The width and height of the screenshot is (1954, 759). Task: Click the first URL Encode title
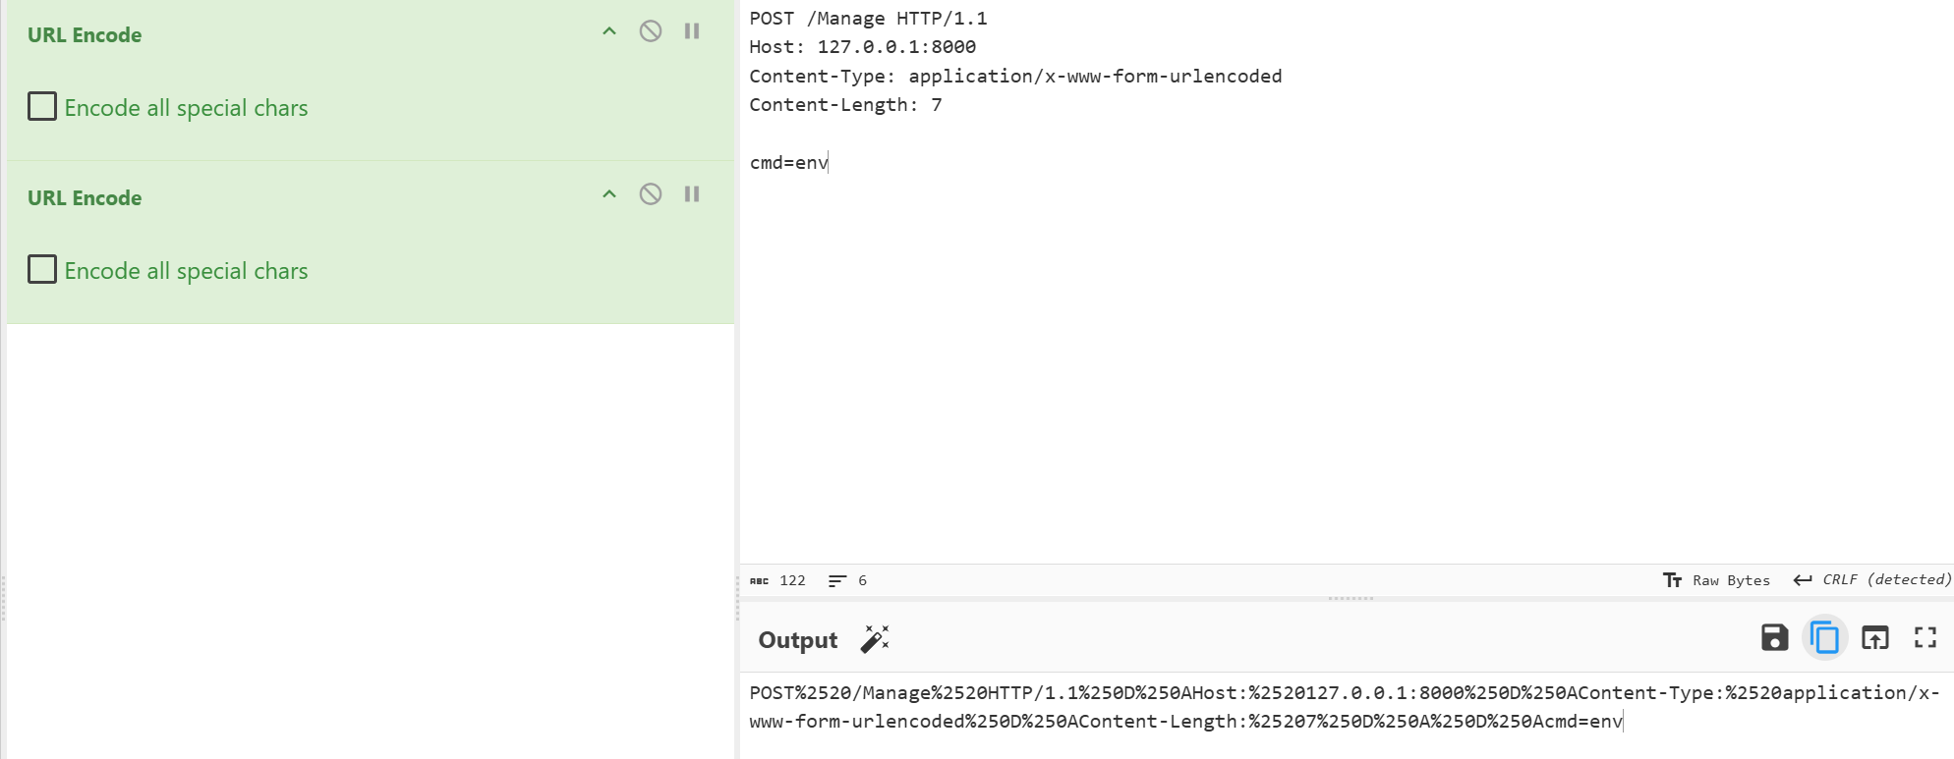click(85, 35)
